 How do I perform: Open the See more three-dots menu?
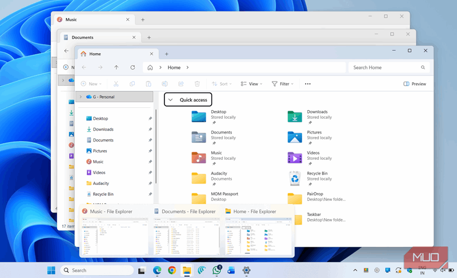coord(308,84)
